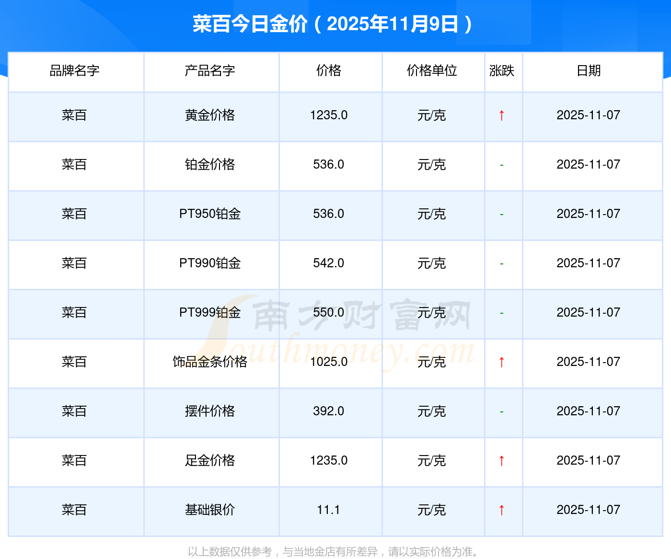Click the red up arrow in the 基础银价 row
671x559 pixels.
point(501,510)
